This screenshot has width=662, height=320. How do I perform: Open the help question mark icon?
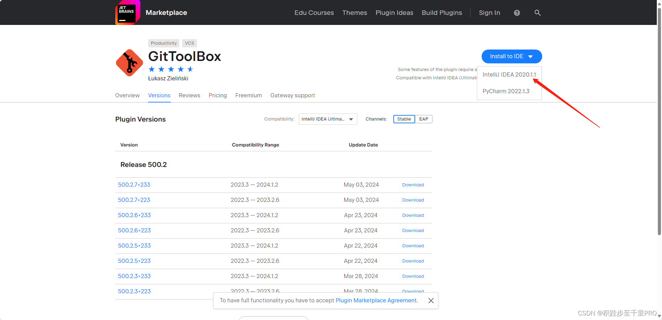(x=517, y=13)
